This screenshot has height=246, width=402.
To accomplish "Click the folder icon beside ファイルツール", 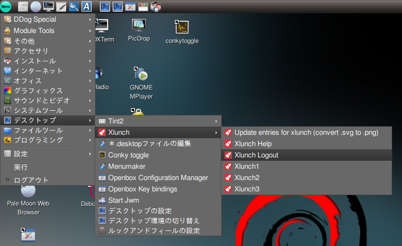I will tap(8, 131).
